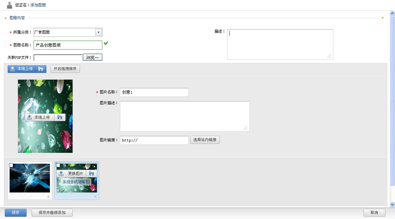
Task: Click the 更换图片 upload icon on the selected thumbnail
Action: (61, 174)
